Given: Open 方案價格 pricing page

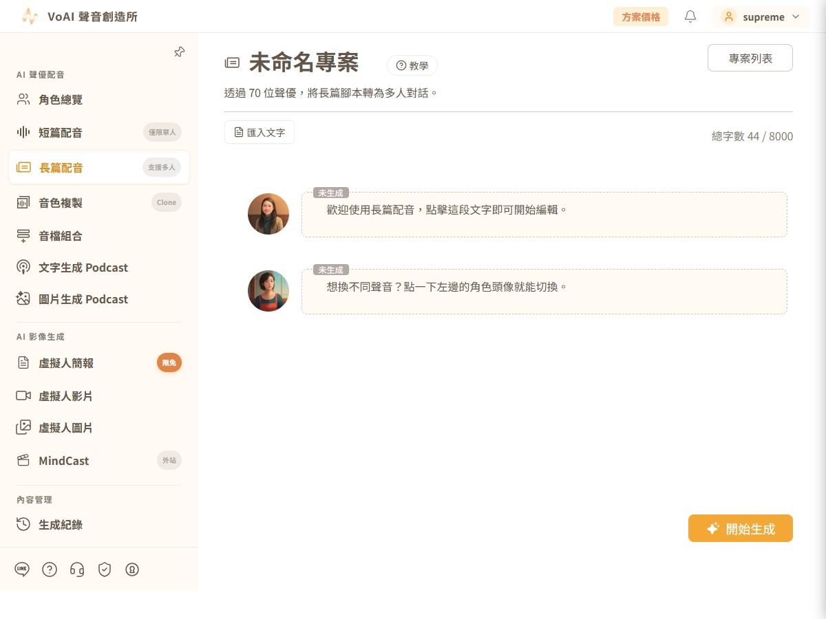Looking at the screenshot, I should coord(641,17).
